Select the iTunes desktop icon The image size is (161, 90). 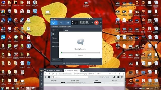pos(10,29)
